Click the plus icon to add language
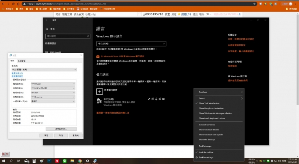 [99, 91]
